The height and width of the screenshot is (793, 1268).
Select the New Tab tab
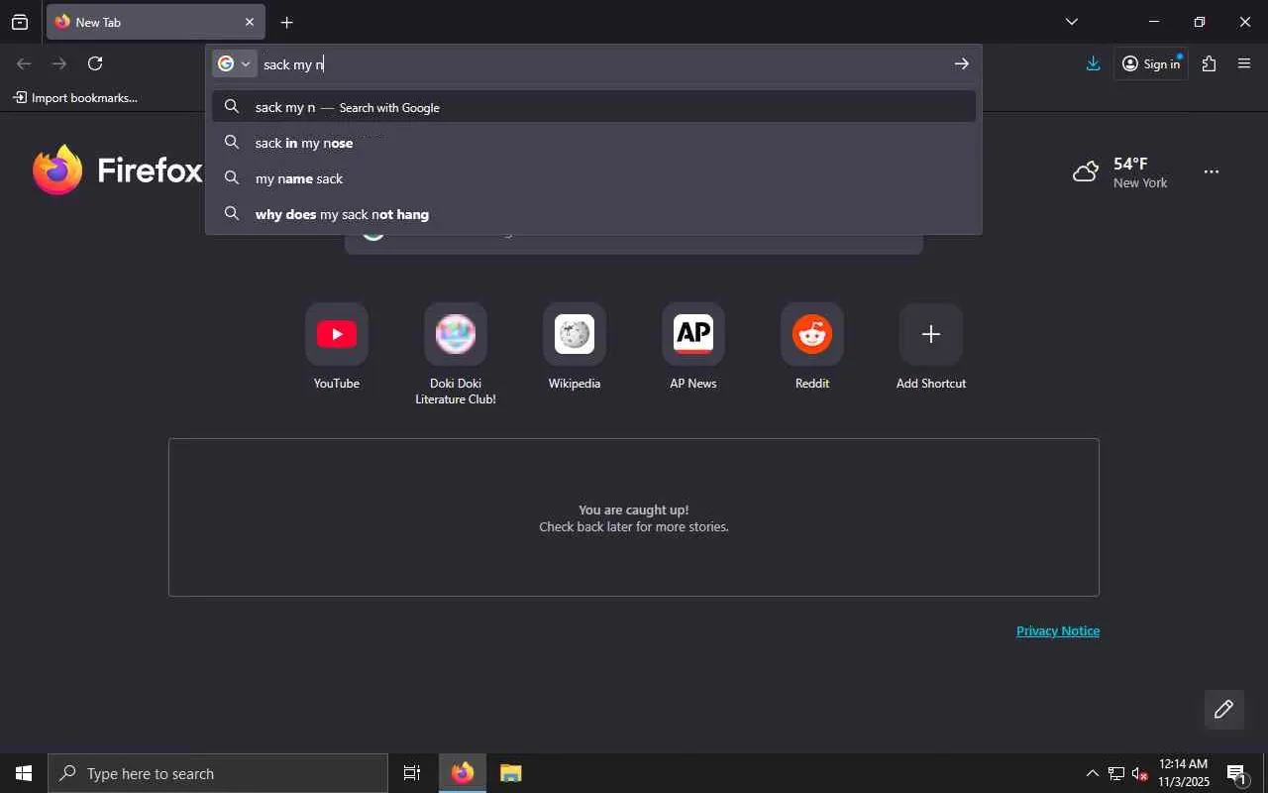pyautogui.click(x=156, y=22)
